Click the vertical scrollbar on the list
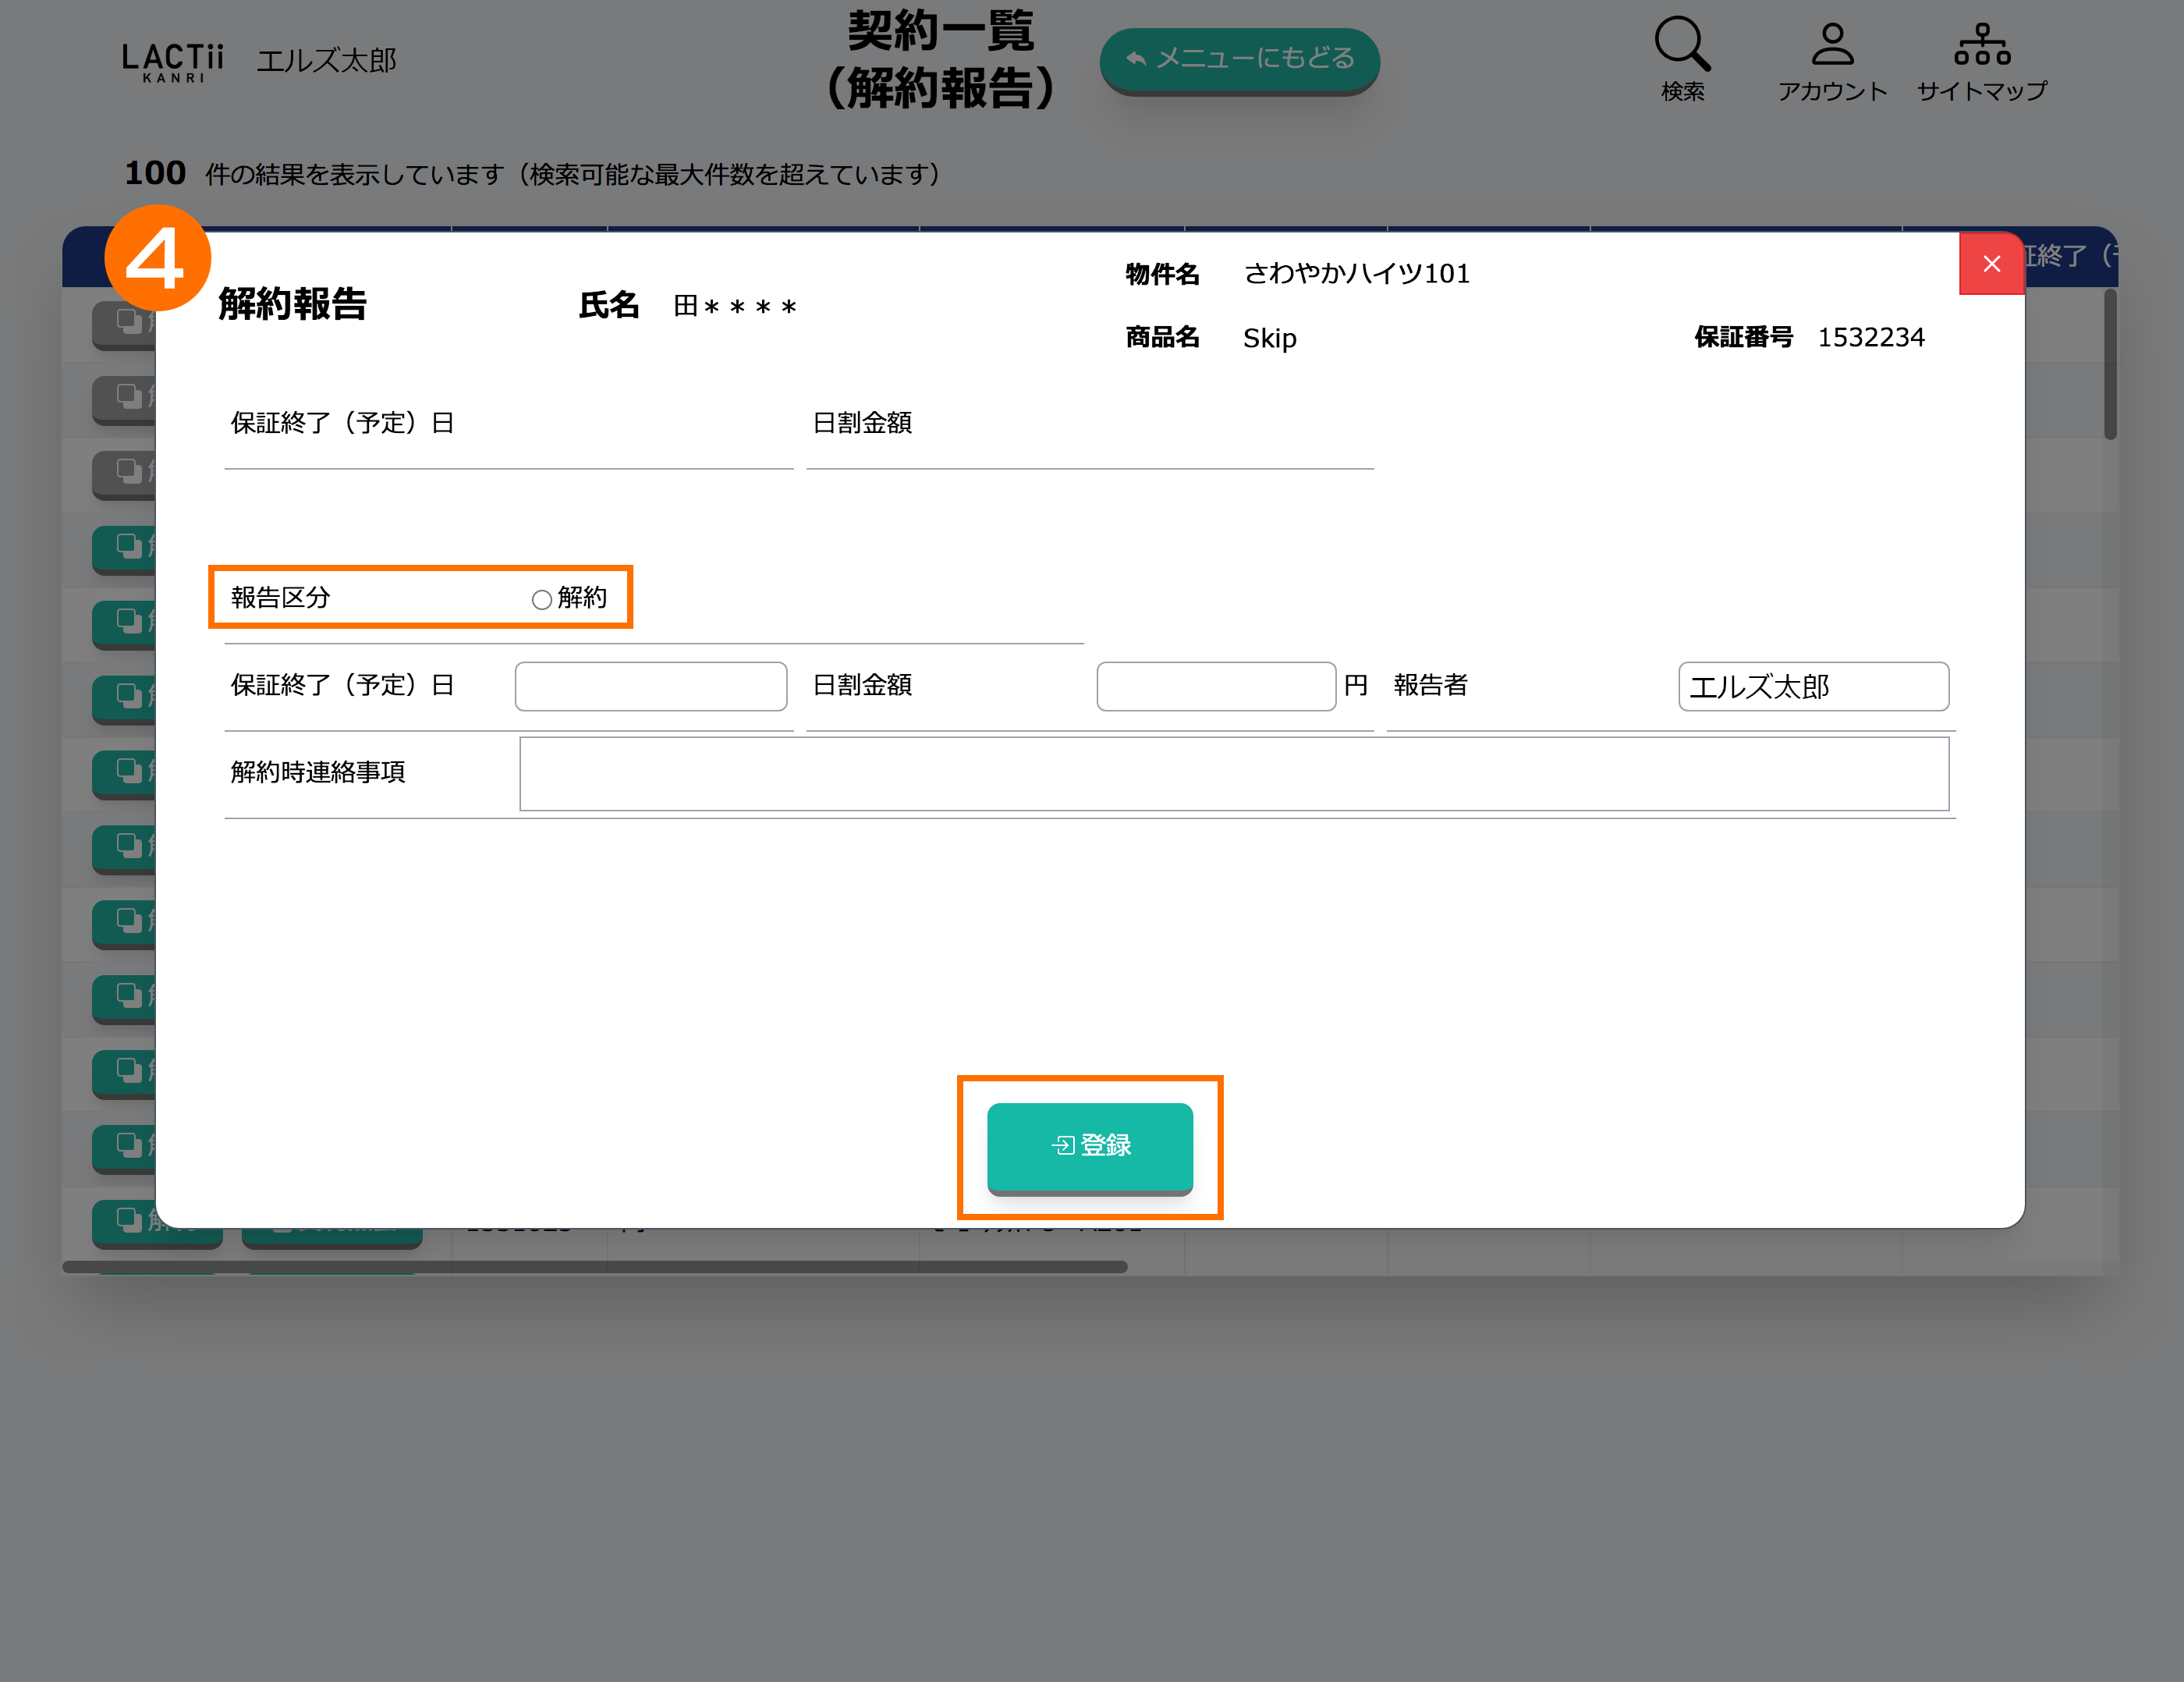 pyautogui.click(x=2110, y=364)
